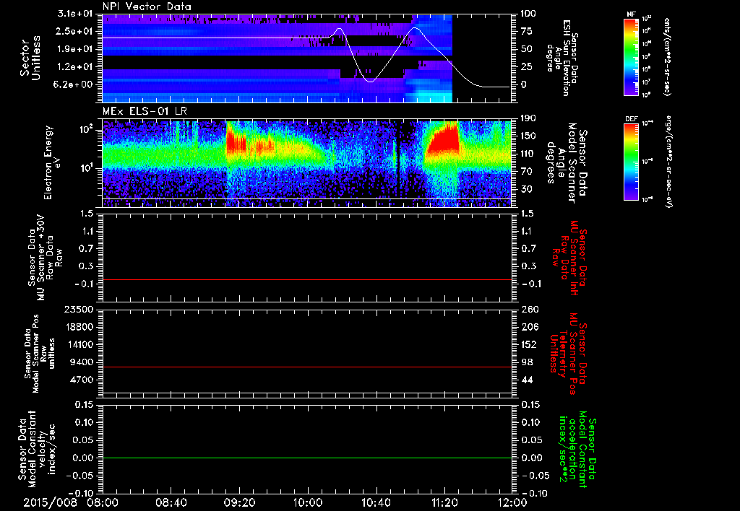Click the red "MU Scanner Pos Telemetry" label
This screenshot has width=740, height=511.
[x=568, y=354]
